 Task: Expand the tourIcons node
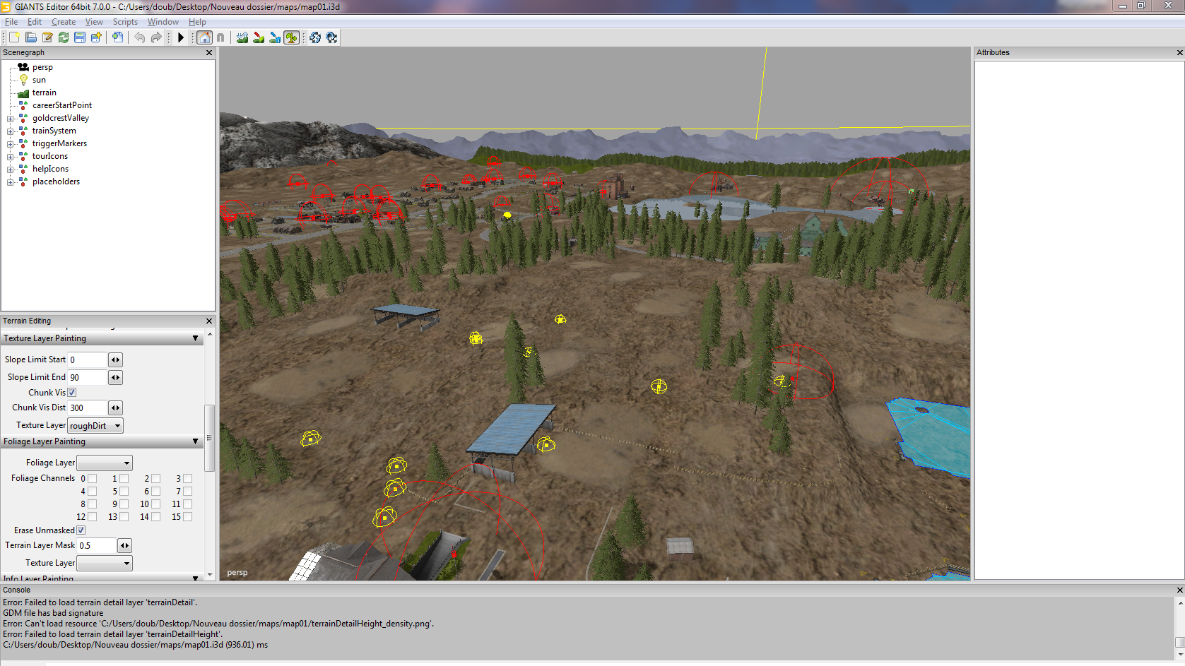pos(11,157)
